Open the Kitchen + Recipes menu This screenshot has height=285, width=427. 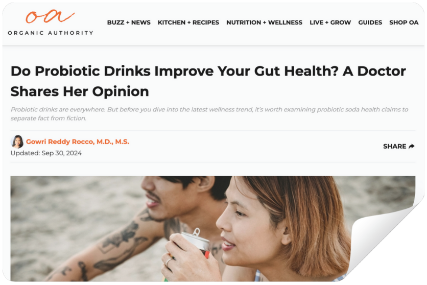tap(188, 22)
